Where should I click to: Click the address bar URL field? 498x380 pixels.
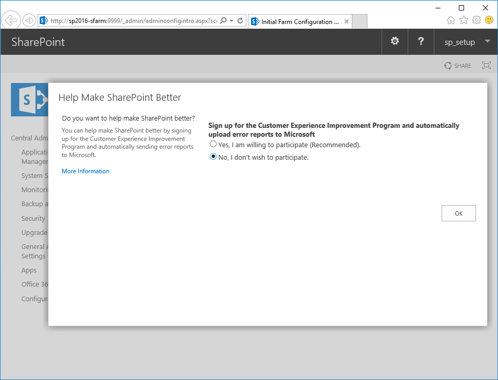tap(134, 21)
